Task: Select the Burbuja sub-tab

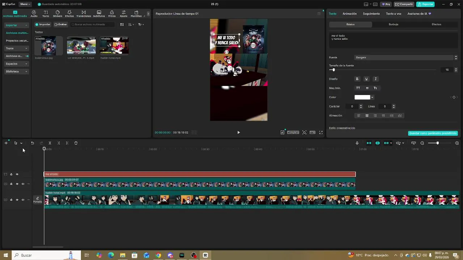Action: 394,24
